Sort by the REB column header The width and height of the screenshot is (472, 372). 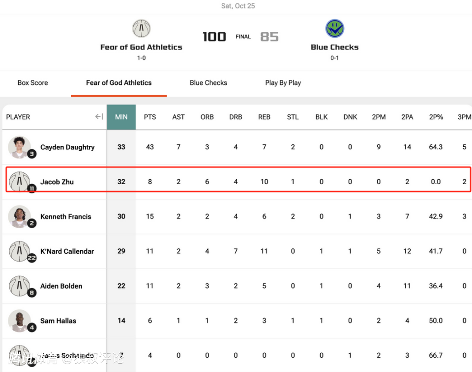coord(264,117)
